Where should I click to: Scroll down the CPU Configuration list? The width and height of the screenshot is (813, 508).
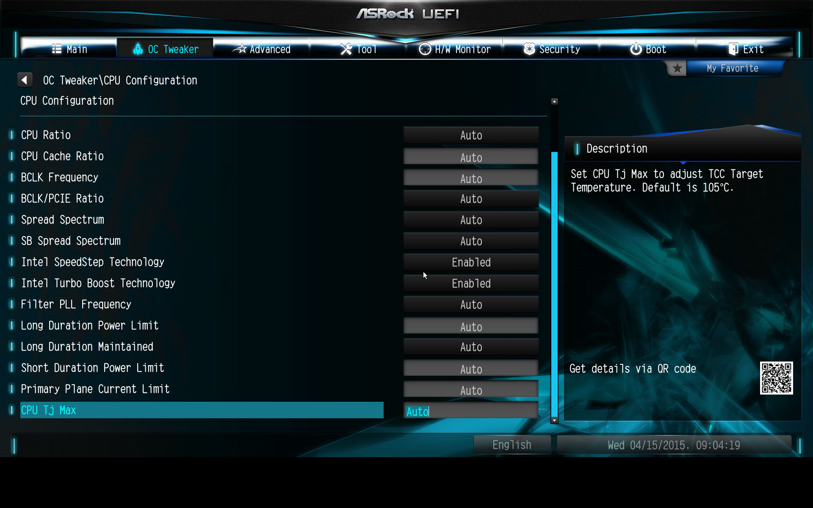coord(554,420)
